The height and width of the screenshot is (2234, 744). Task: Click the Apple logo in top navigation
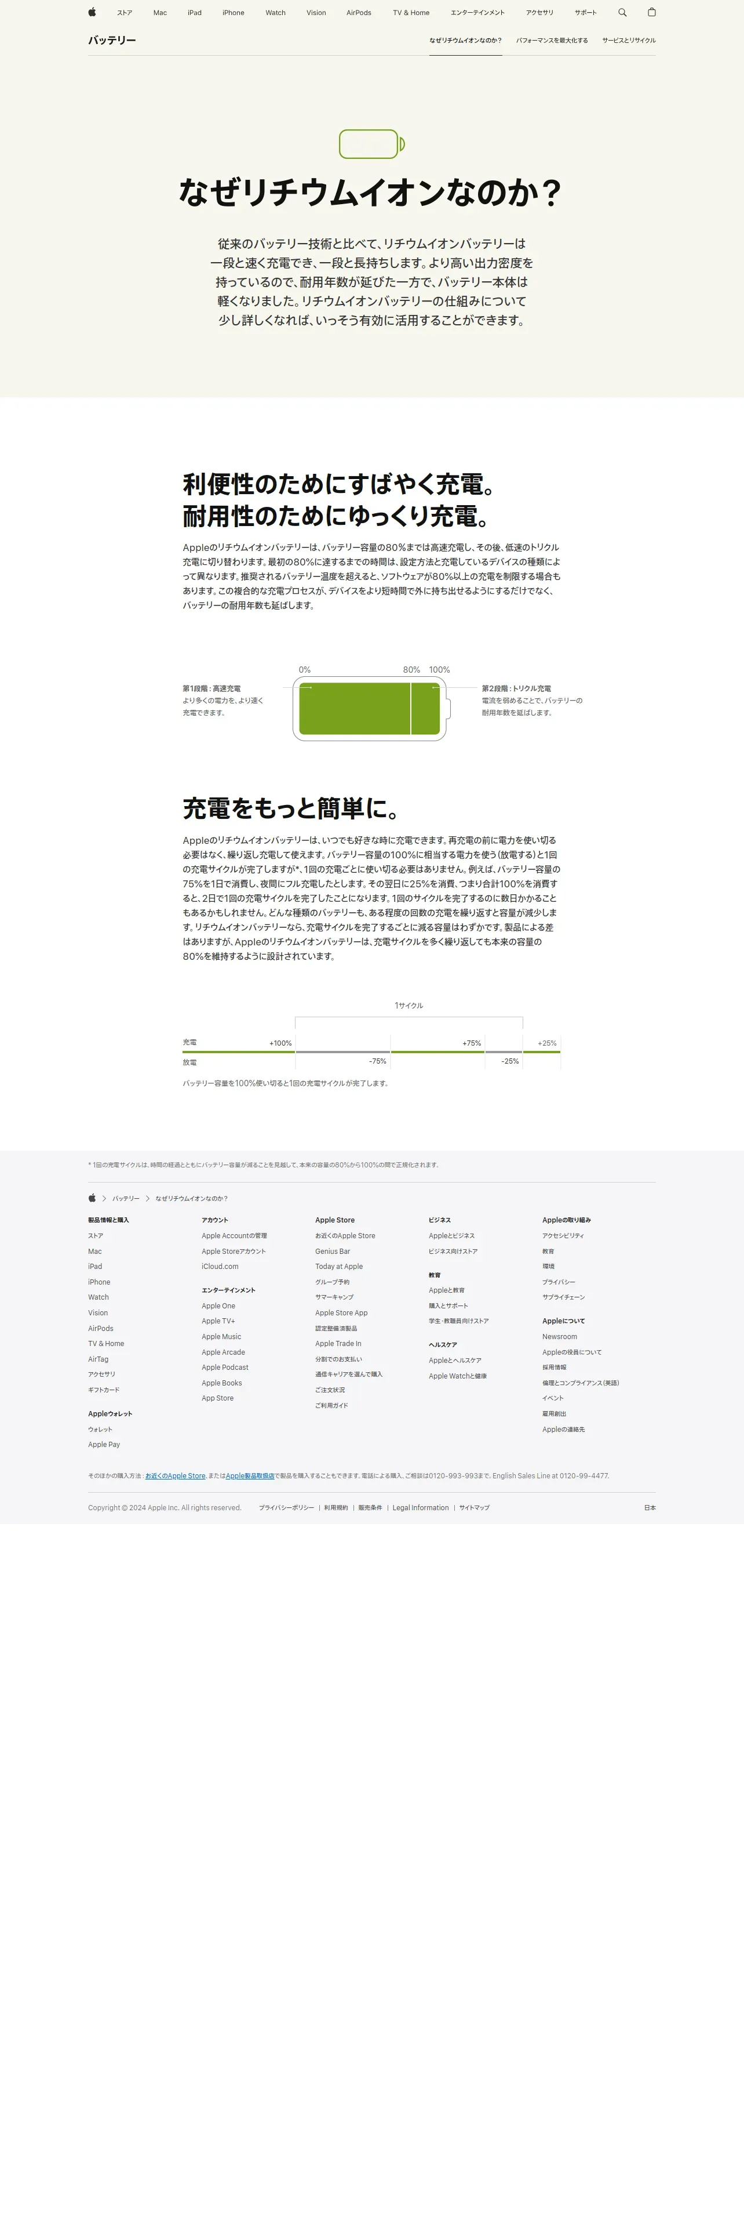coord(92,12)
